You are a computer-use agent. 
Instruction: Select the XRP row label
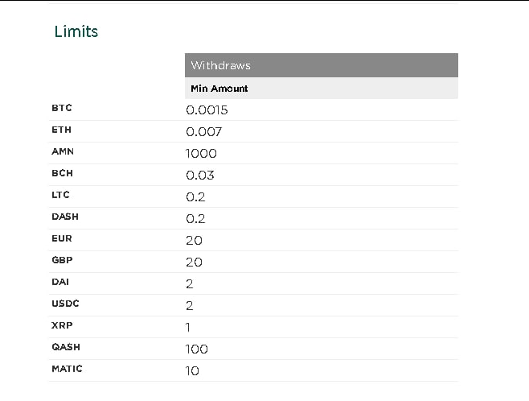point(62,325)
